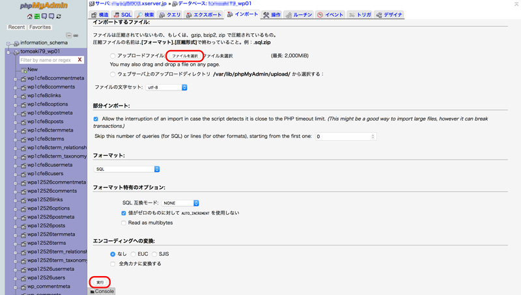Select the なし encoding radio button

coord(113,254)
